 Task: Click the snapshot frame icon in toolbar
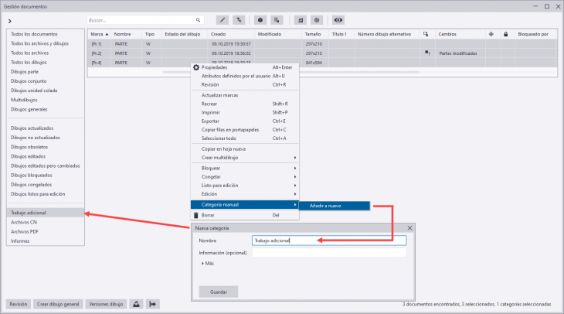click(301, 20)
